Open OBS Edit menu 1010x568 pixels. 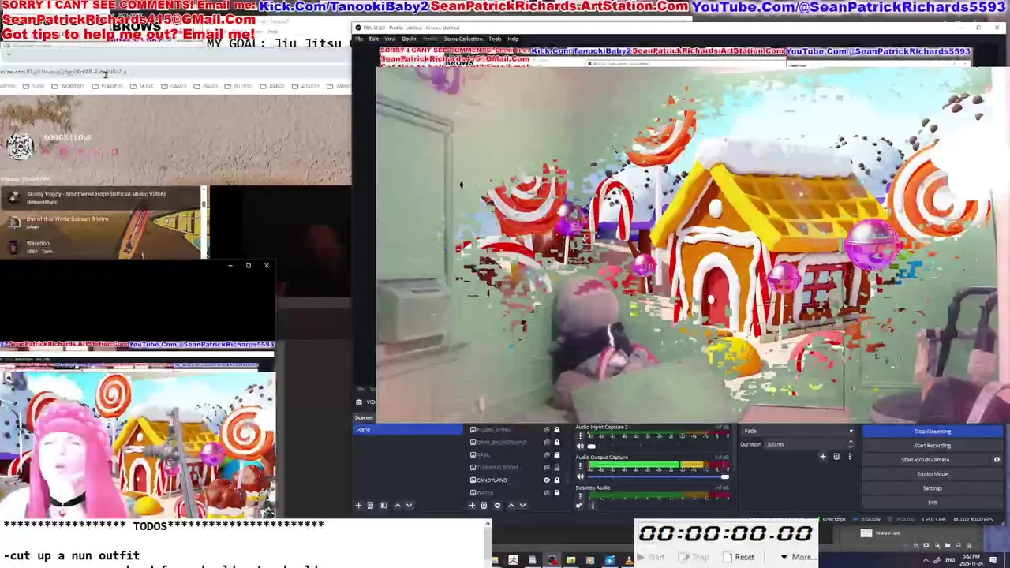tap(373, 39)
